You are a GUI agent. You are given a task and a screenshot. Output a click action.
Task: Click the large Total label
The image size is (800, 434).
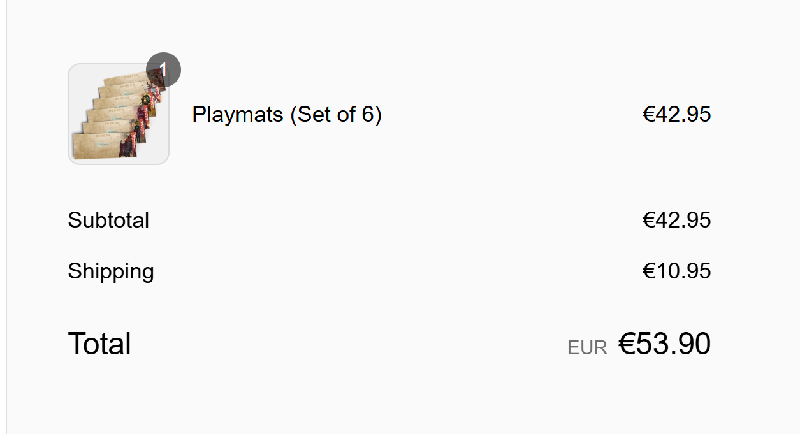pyautogui.click(x=99, y=344)
